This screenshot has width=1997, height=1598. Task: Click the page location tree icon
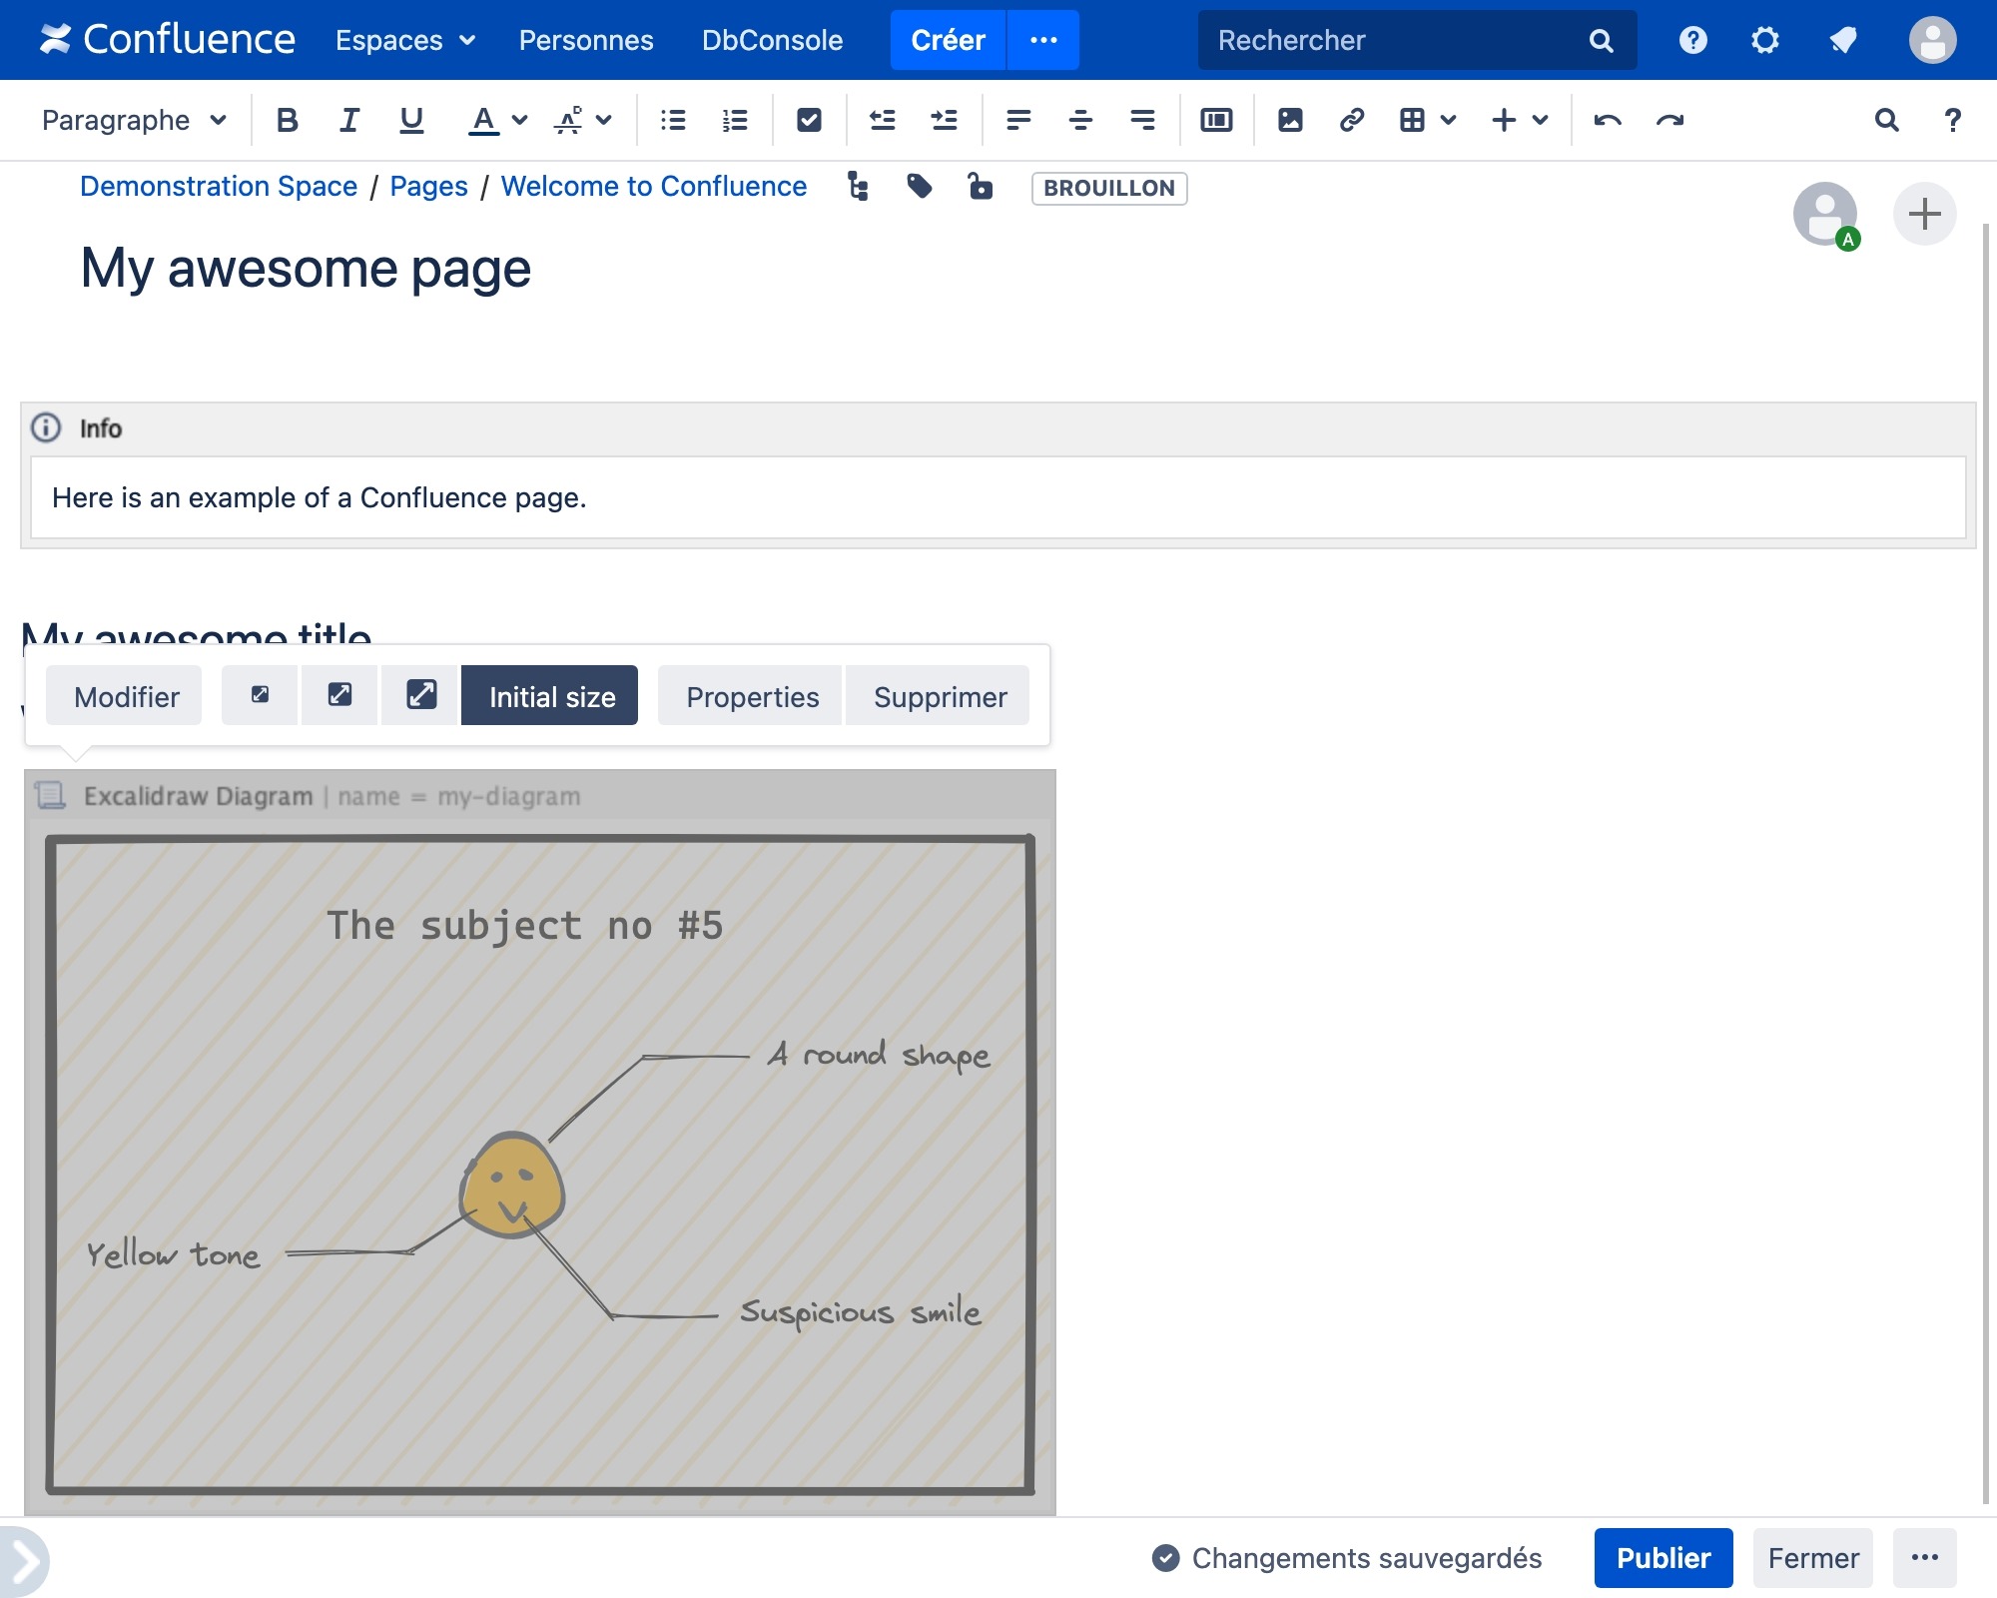[858, 187]
